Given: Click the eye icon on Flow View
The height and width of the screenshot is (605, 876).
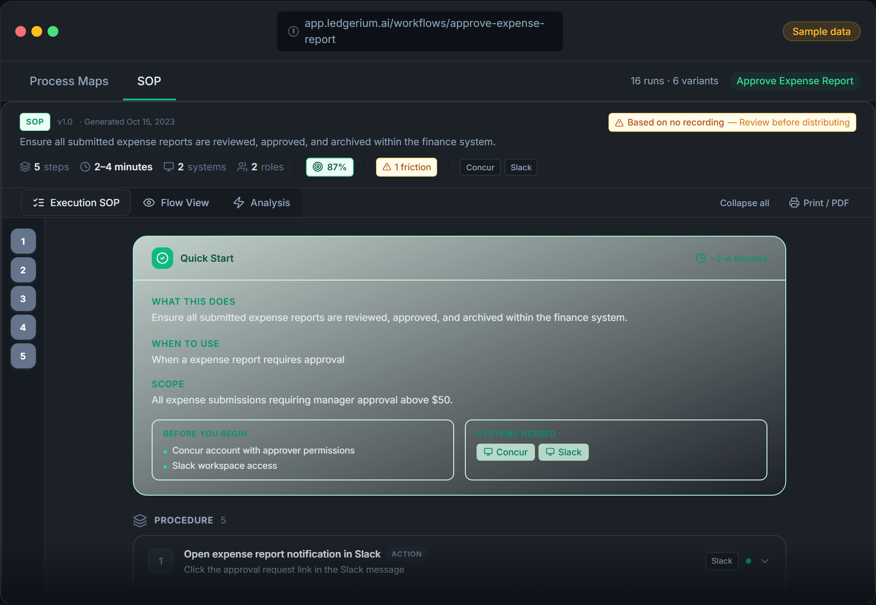Looking at the screenshot, I should pyautogui.click(x=149, y=203).
